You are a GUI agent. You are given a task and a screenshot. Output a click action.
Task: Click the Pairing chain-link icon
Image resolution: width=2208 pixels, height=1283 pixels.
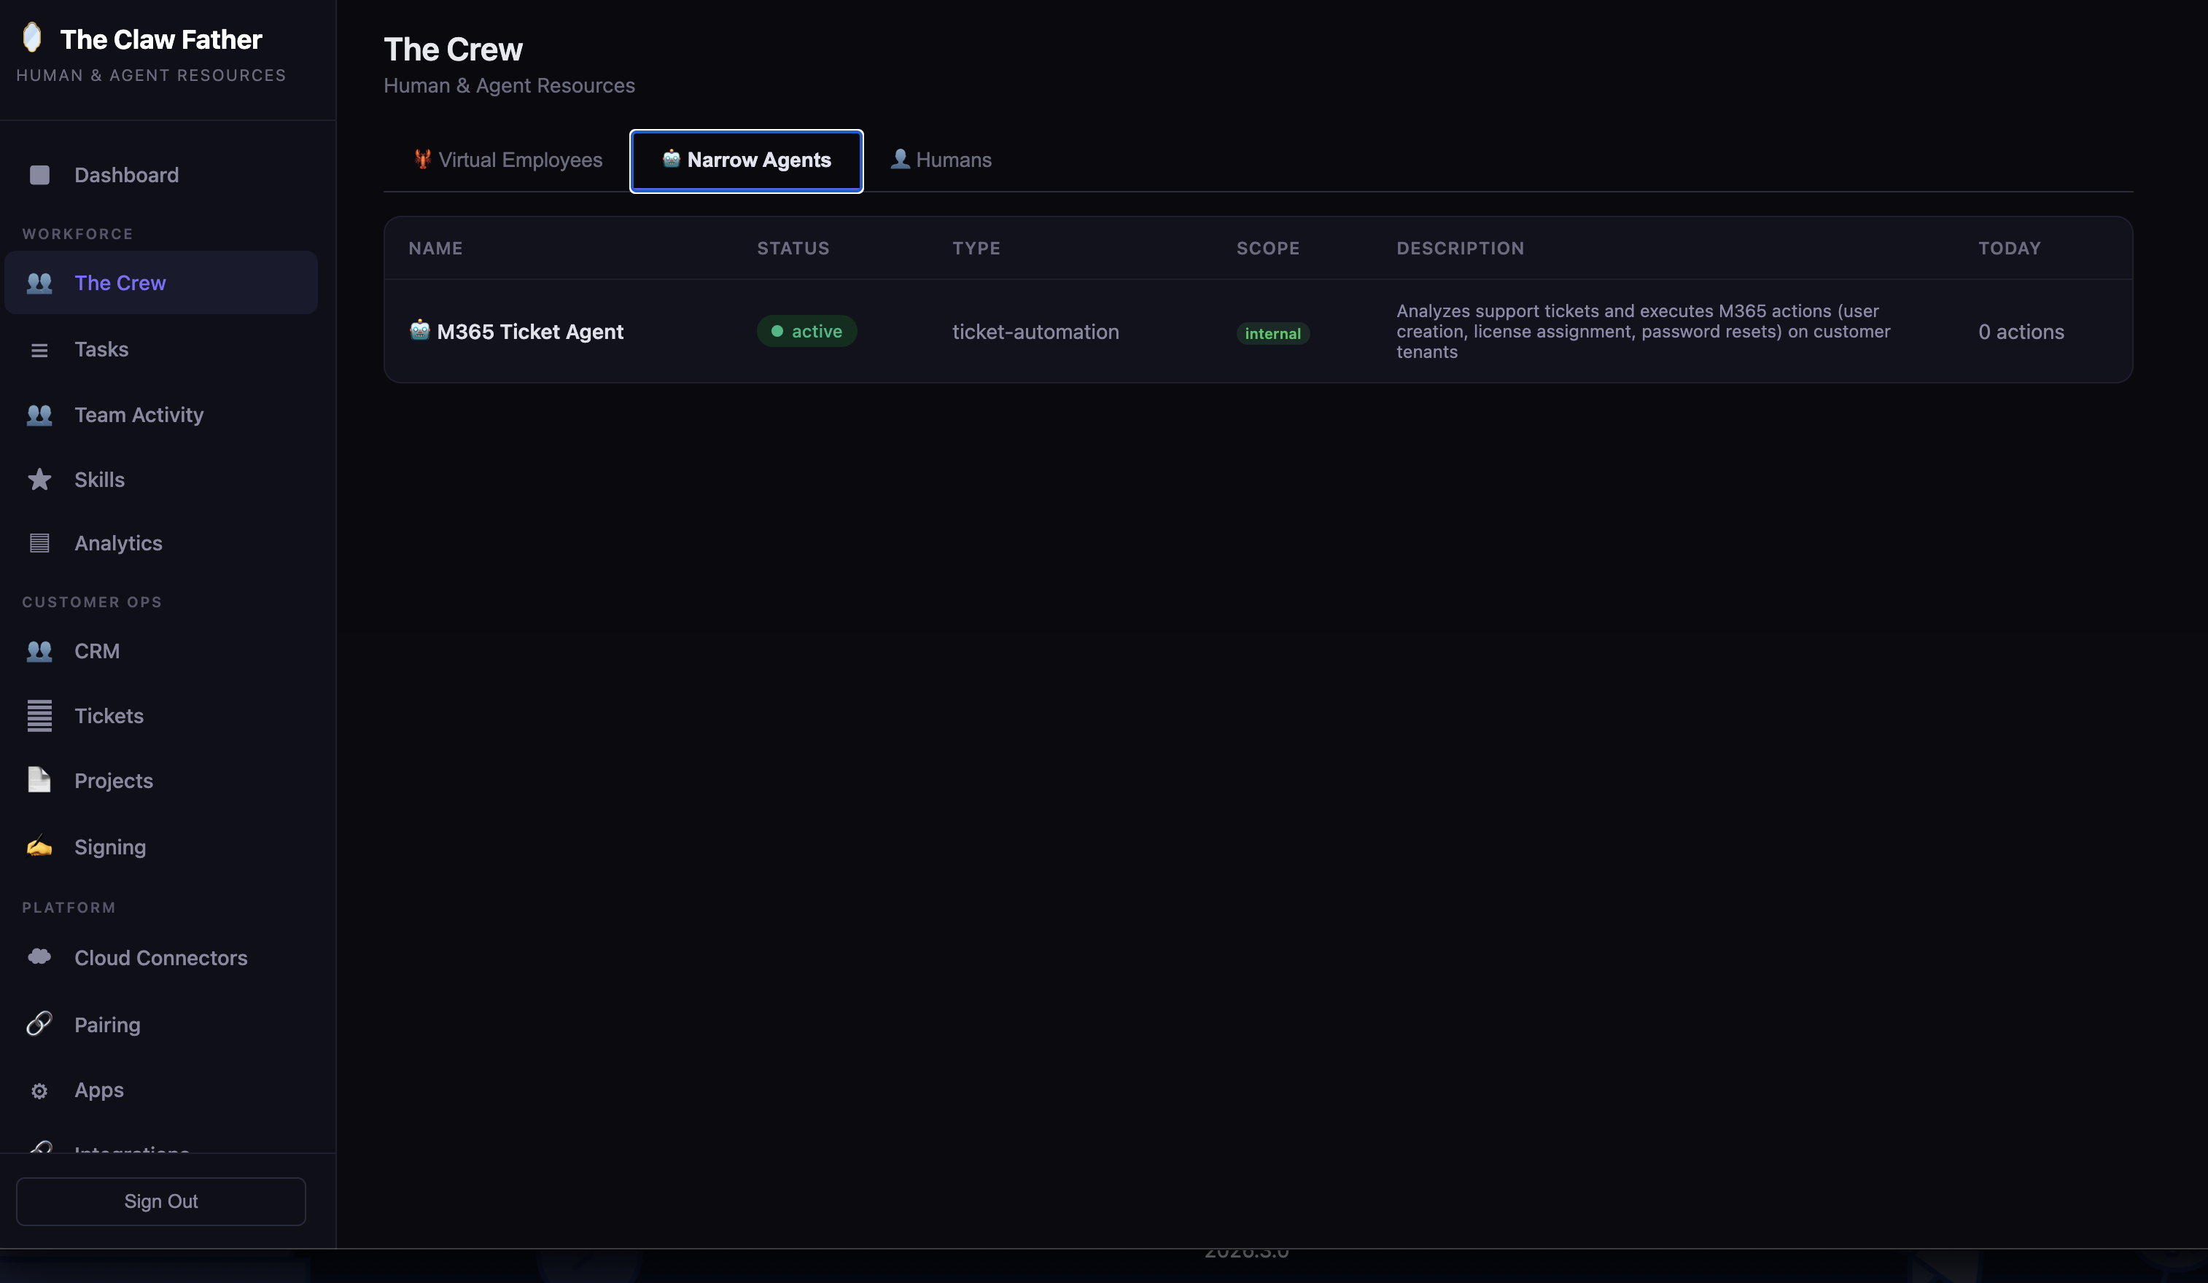click(x=39, y=1023)
